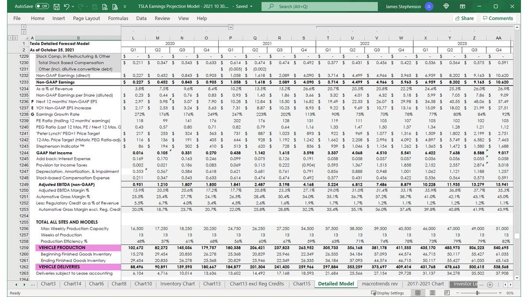528x297 pixels.
Task: Collapse the column group with minus button
Action: click(x=231, y=27)
